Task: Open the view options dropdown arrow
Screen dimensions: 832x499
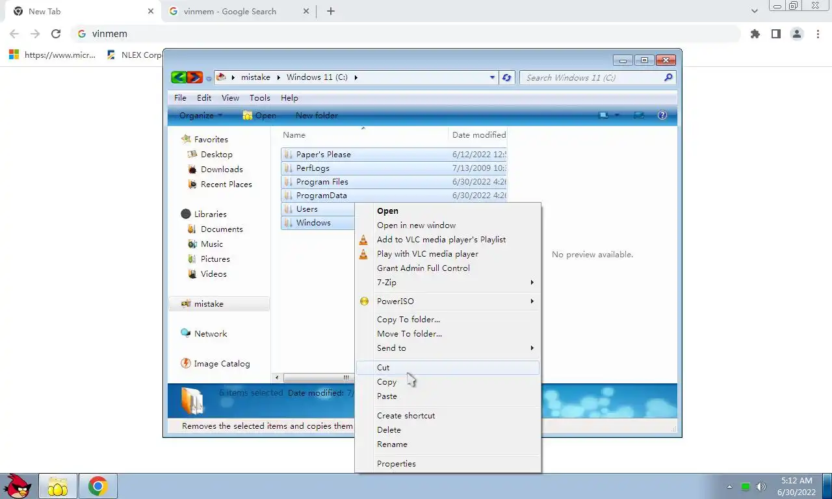Action: click(617, 115)
